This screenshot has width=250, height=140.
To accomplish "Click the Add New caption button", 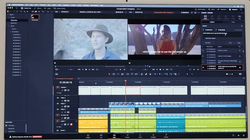I will (x=207, y=43).
